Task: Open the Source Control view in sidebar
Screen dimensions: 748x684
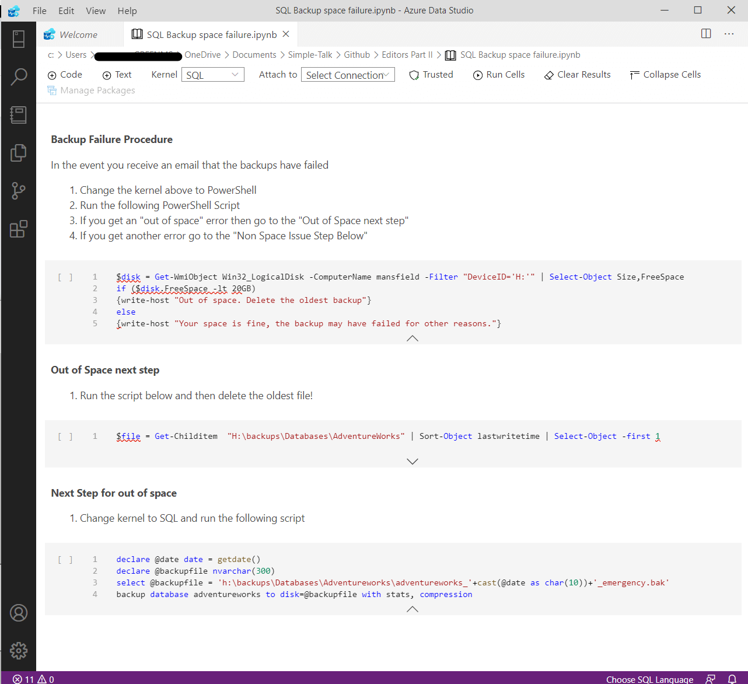Action: [x=19, y=190]
